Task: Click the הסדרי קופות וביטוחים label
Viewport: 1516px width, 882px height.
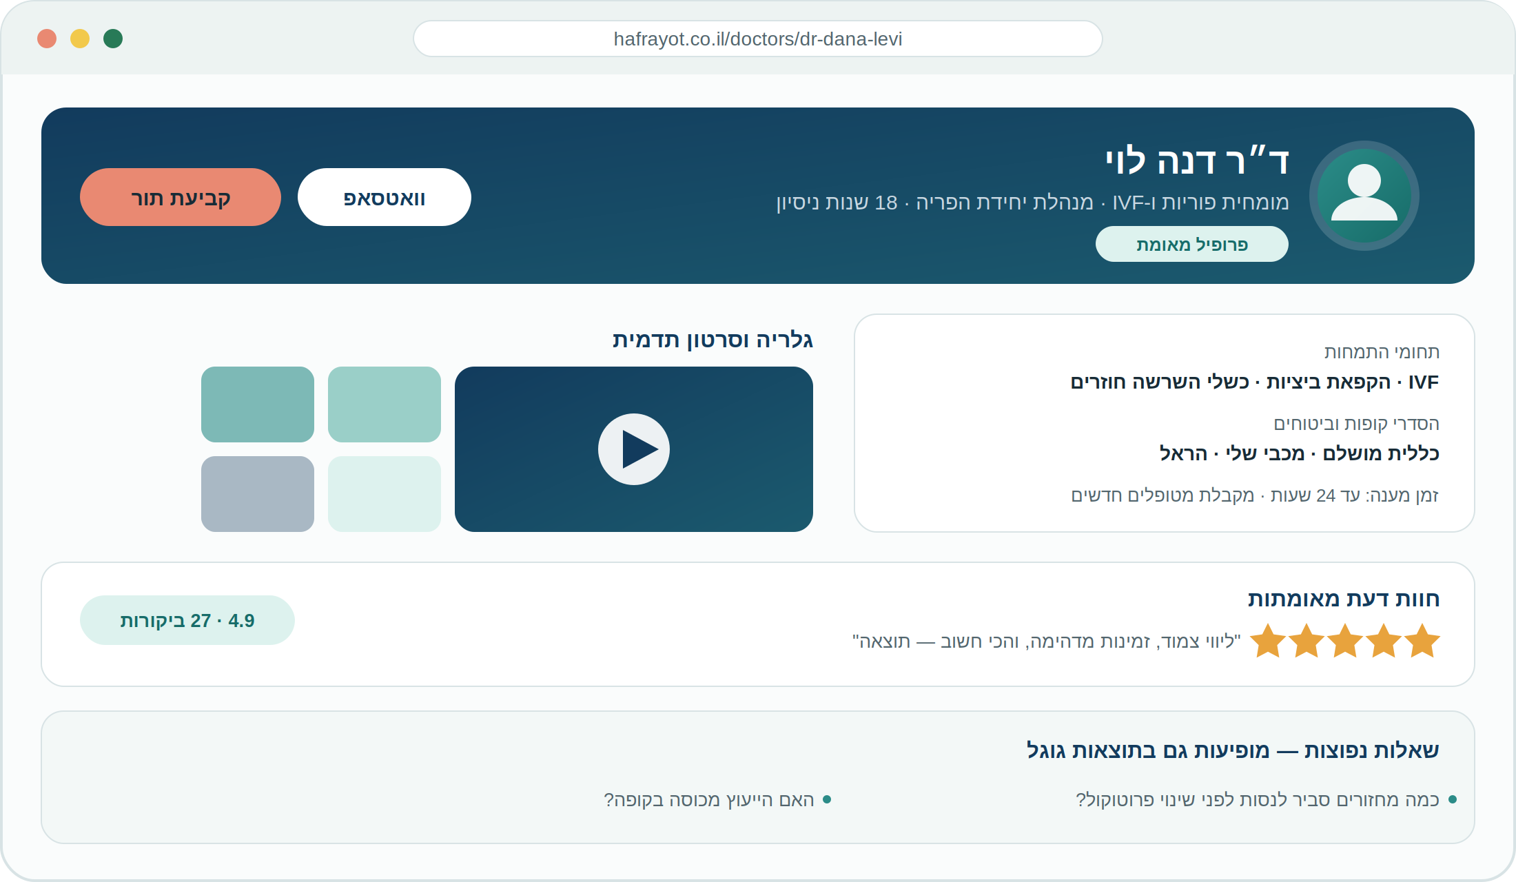Action: 1356,423
